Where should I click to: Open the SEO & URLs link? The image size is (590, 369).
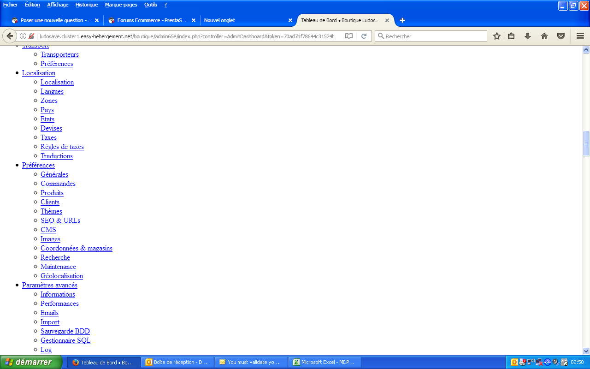pyautogui.click(x=60, y=220)
